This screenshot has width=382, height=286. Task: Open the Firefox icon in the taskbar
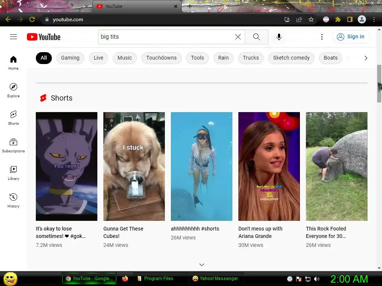point(125,279)
